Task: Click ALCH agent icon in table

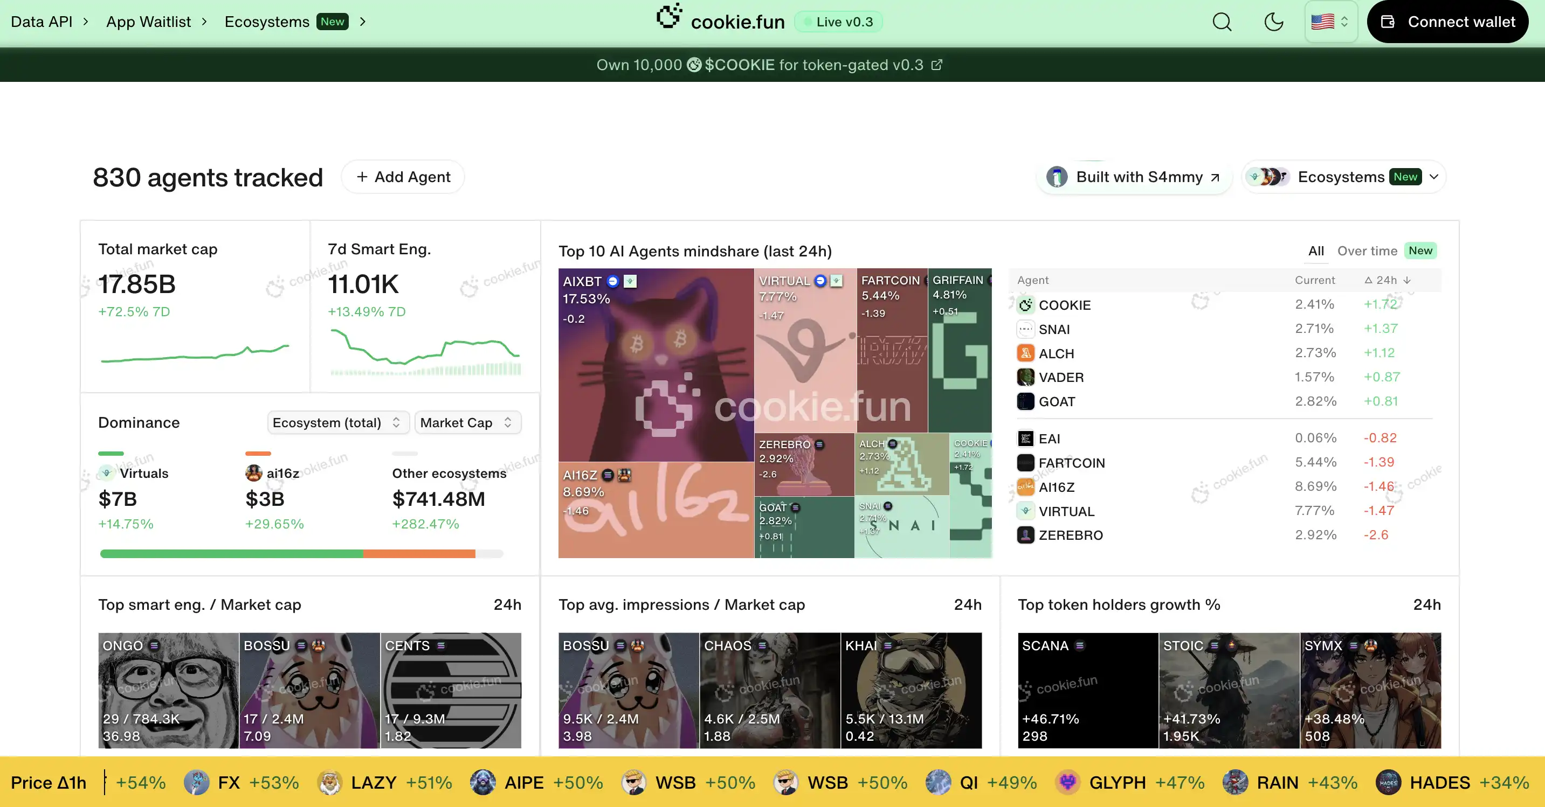Action: [1026, 353]
